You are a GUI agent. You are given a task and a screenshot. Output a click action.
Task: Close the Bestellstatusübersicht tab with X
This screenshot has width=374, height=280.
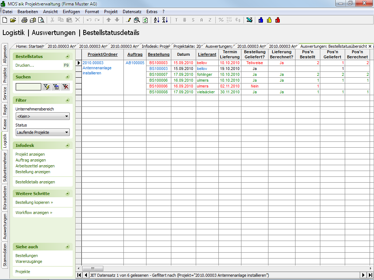click(370, 46)
